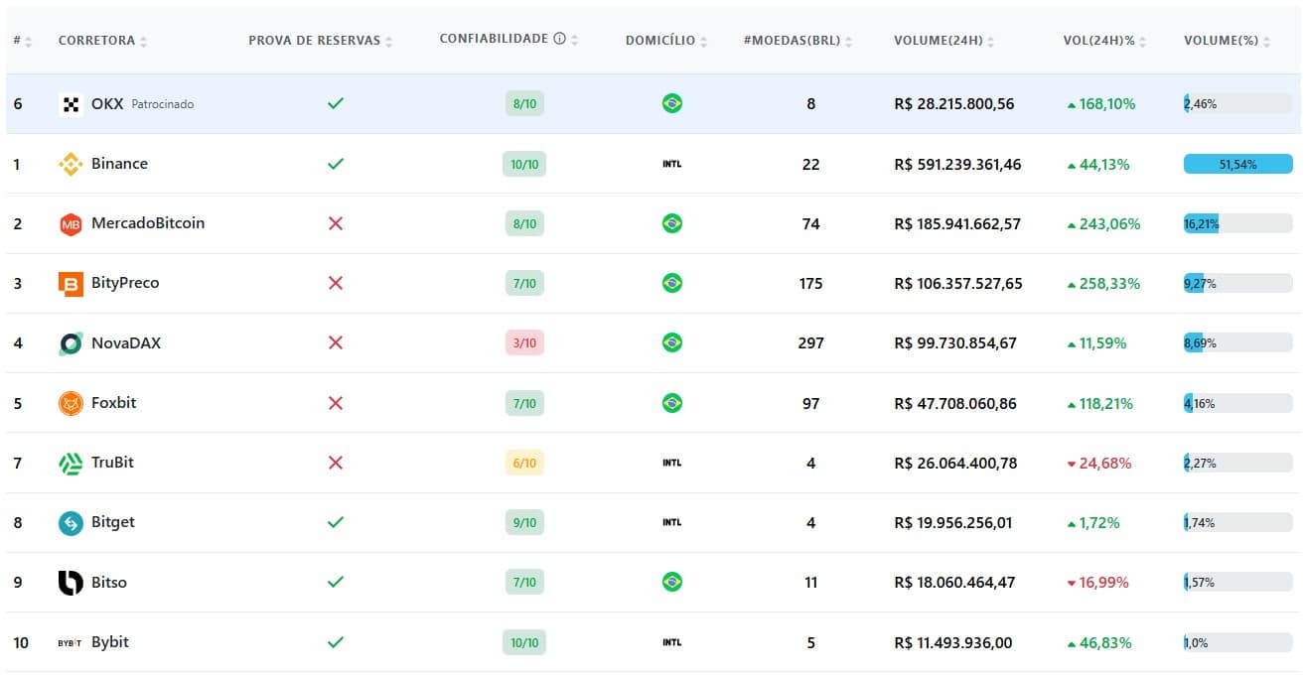Click the volume R$ 11.493.936,00
This screenshot has width=1306, height=677.
[x=953, y=642]
